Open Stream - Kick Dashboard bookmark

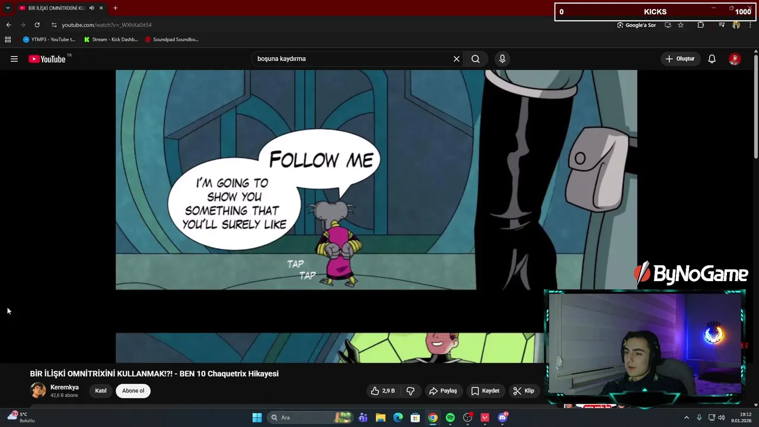pyautogui.click(x=111, y=40)
